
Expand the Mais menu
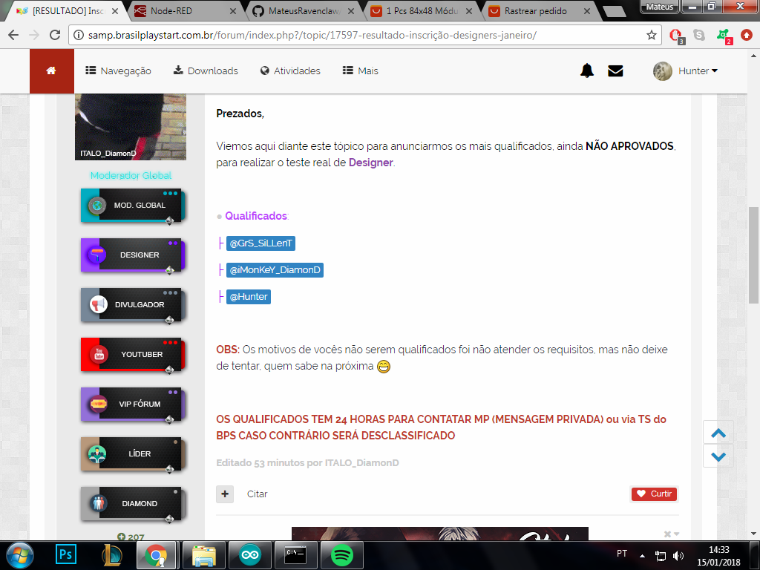tap(361, 71)
